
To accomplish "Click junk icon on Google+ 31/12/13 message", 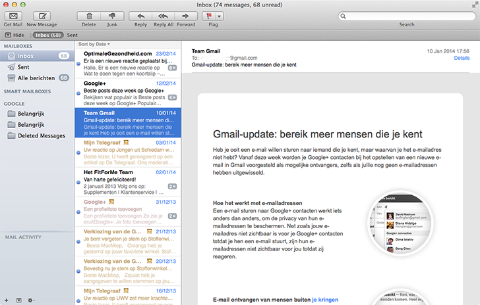I will coord(111,202).
